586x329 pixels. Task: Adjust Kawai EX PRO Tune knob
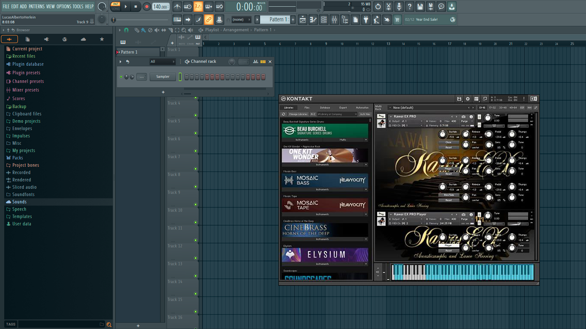pos(487,117)
